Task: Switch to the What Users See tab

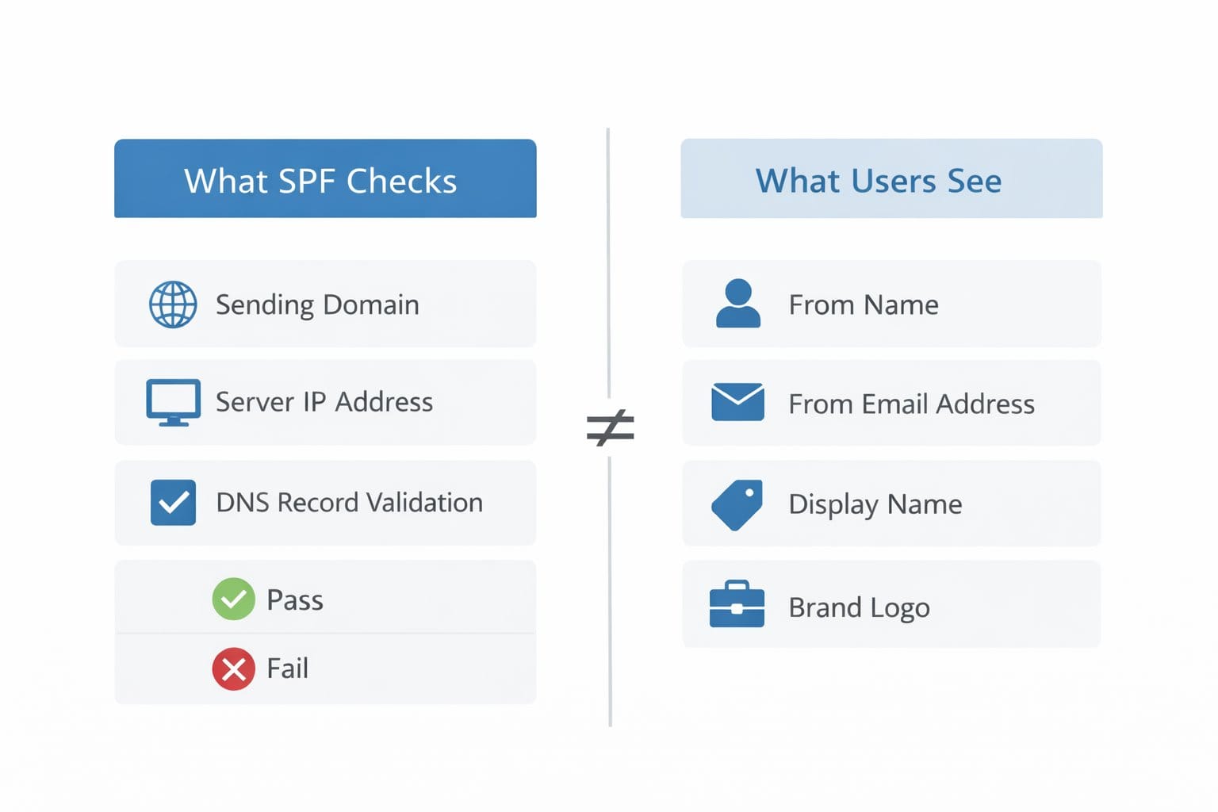Action: click(890, 179)
